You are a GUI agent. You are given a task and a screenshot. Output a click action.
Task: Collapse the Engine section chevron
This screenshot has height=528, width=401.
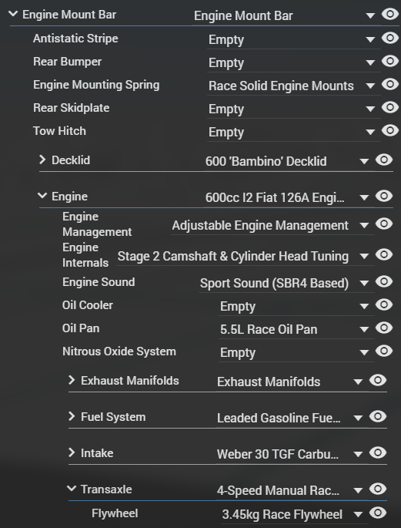point(42,195)
